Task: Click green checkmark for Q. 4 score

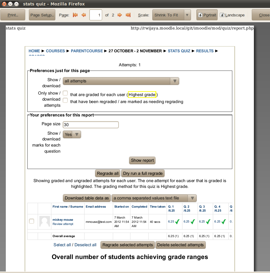Action: point(224,222)
